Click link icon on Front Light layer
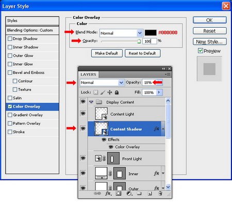Image resolution: width=232 pixels, height=203 pixels. tap(104, 158)
